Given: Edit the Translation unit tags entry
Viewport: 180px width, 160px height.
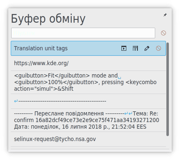Looking at the screenshot, I should pyautogui.click(x=147, y=48).
